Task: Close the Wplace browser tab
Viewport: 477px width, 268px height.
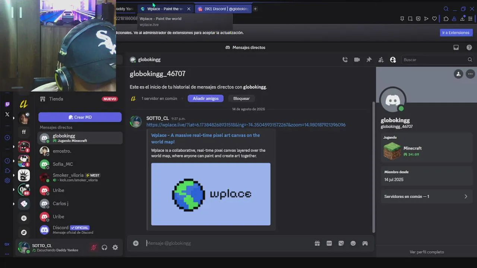Action: (189, 9)
